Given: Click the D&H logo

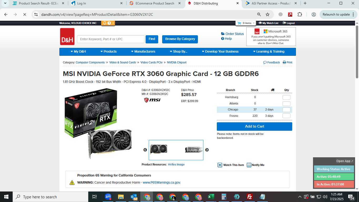Looking at the screenshot, I should [67, 37].
